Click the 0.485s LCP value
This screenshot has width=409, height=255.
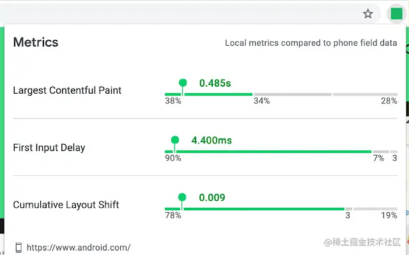point(215,84)
